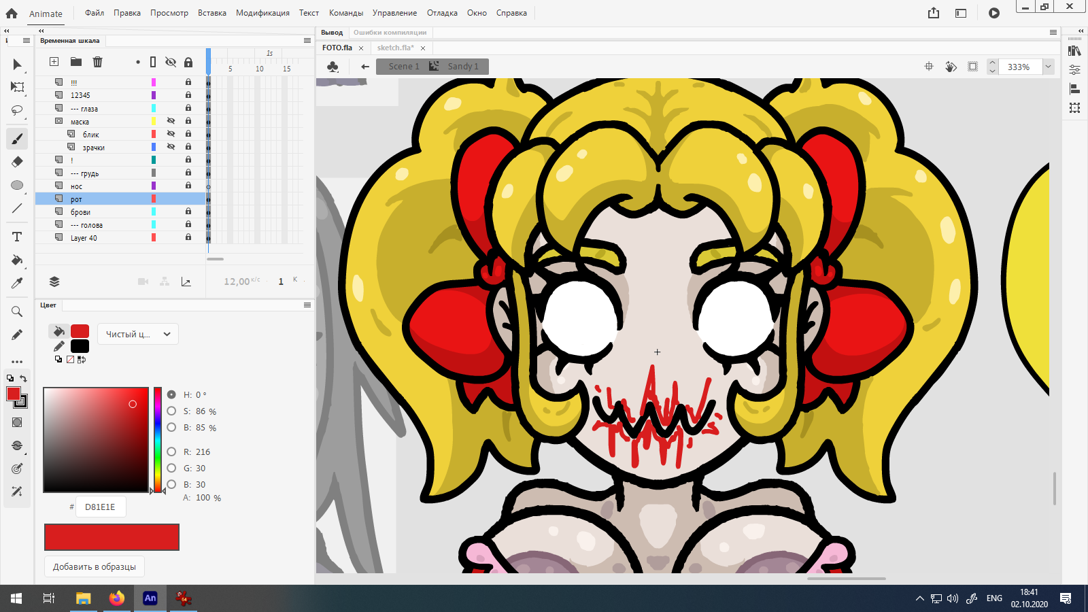Image resolution: width=1088 pixels, height=612 pixels.
Task: Click the vertical hue spectrum slider
Action: [x=157, y=440]
